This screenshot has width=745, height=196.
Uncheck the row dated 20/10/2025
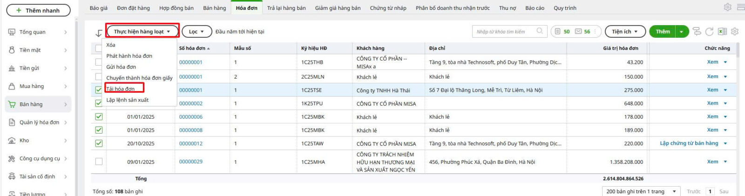(99, 143)
